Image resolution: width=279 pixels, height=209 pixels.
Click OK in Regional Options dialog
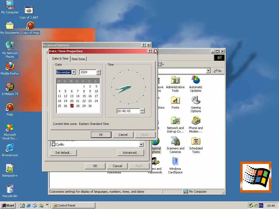tap(95, 166)
